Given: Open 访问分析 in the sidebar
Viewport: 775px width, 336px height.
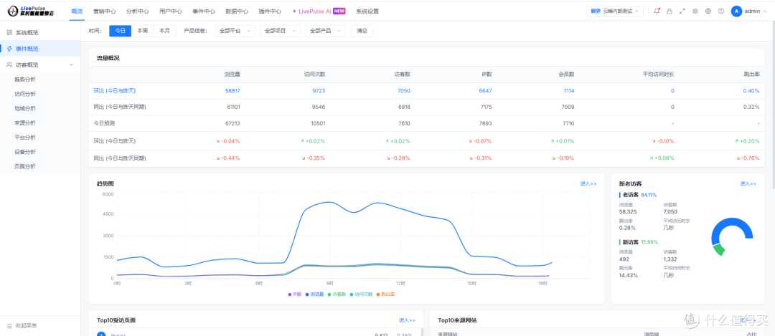Looking at the screenshot, I should click(24, 94).
